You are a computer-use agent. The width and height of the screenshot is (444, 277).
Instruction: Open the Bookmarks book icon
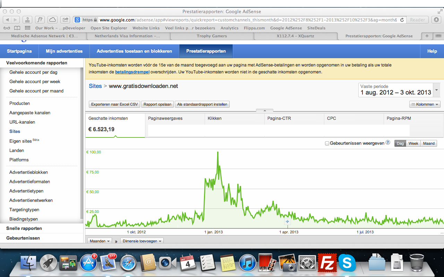17,28
